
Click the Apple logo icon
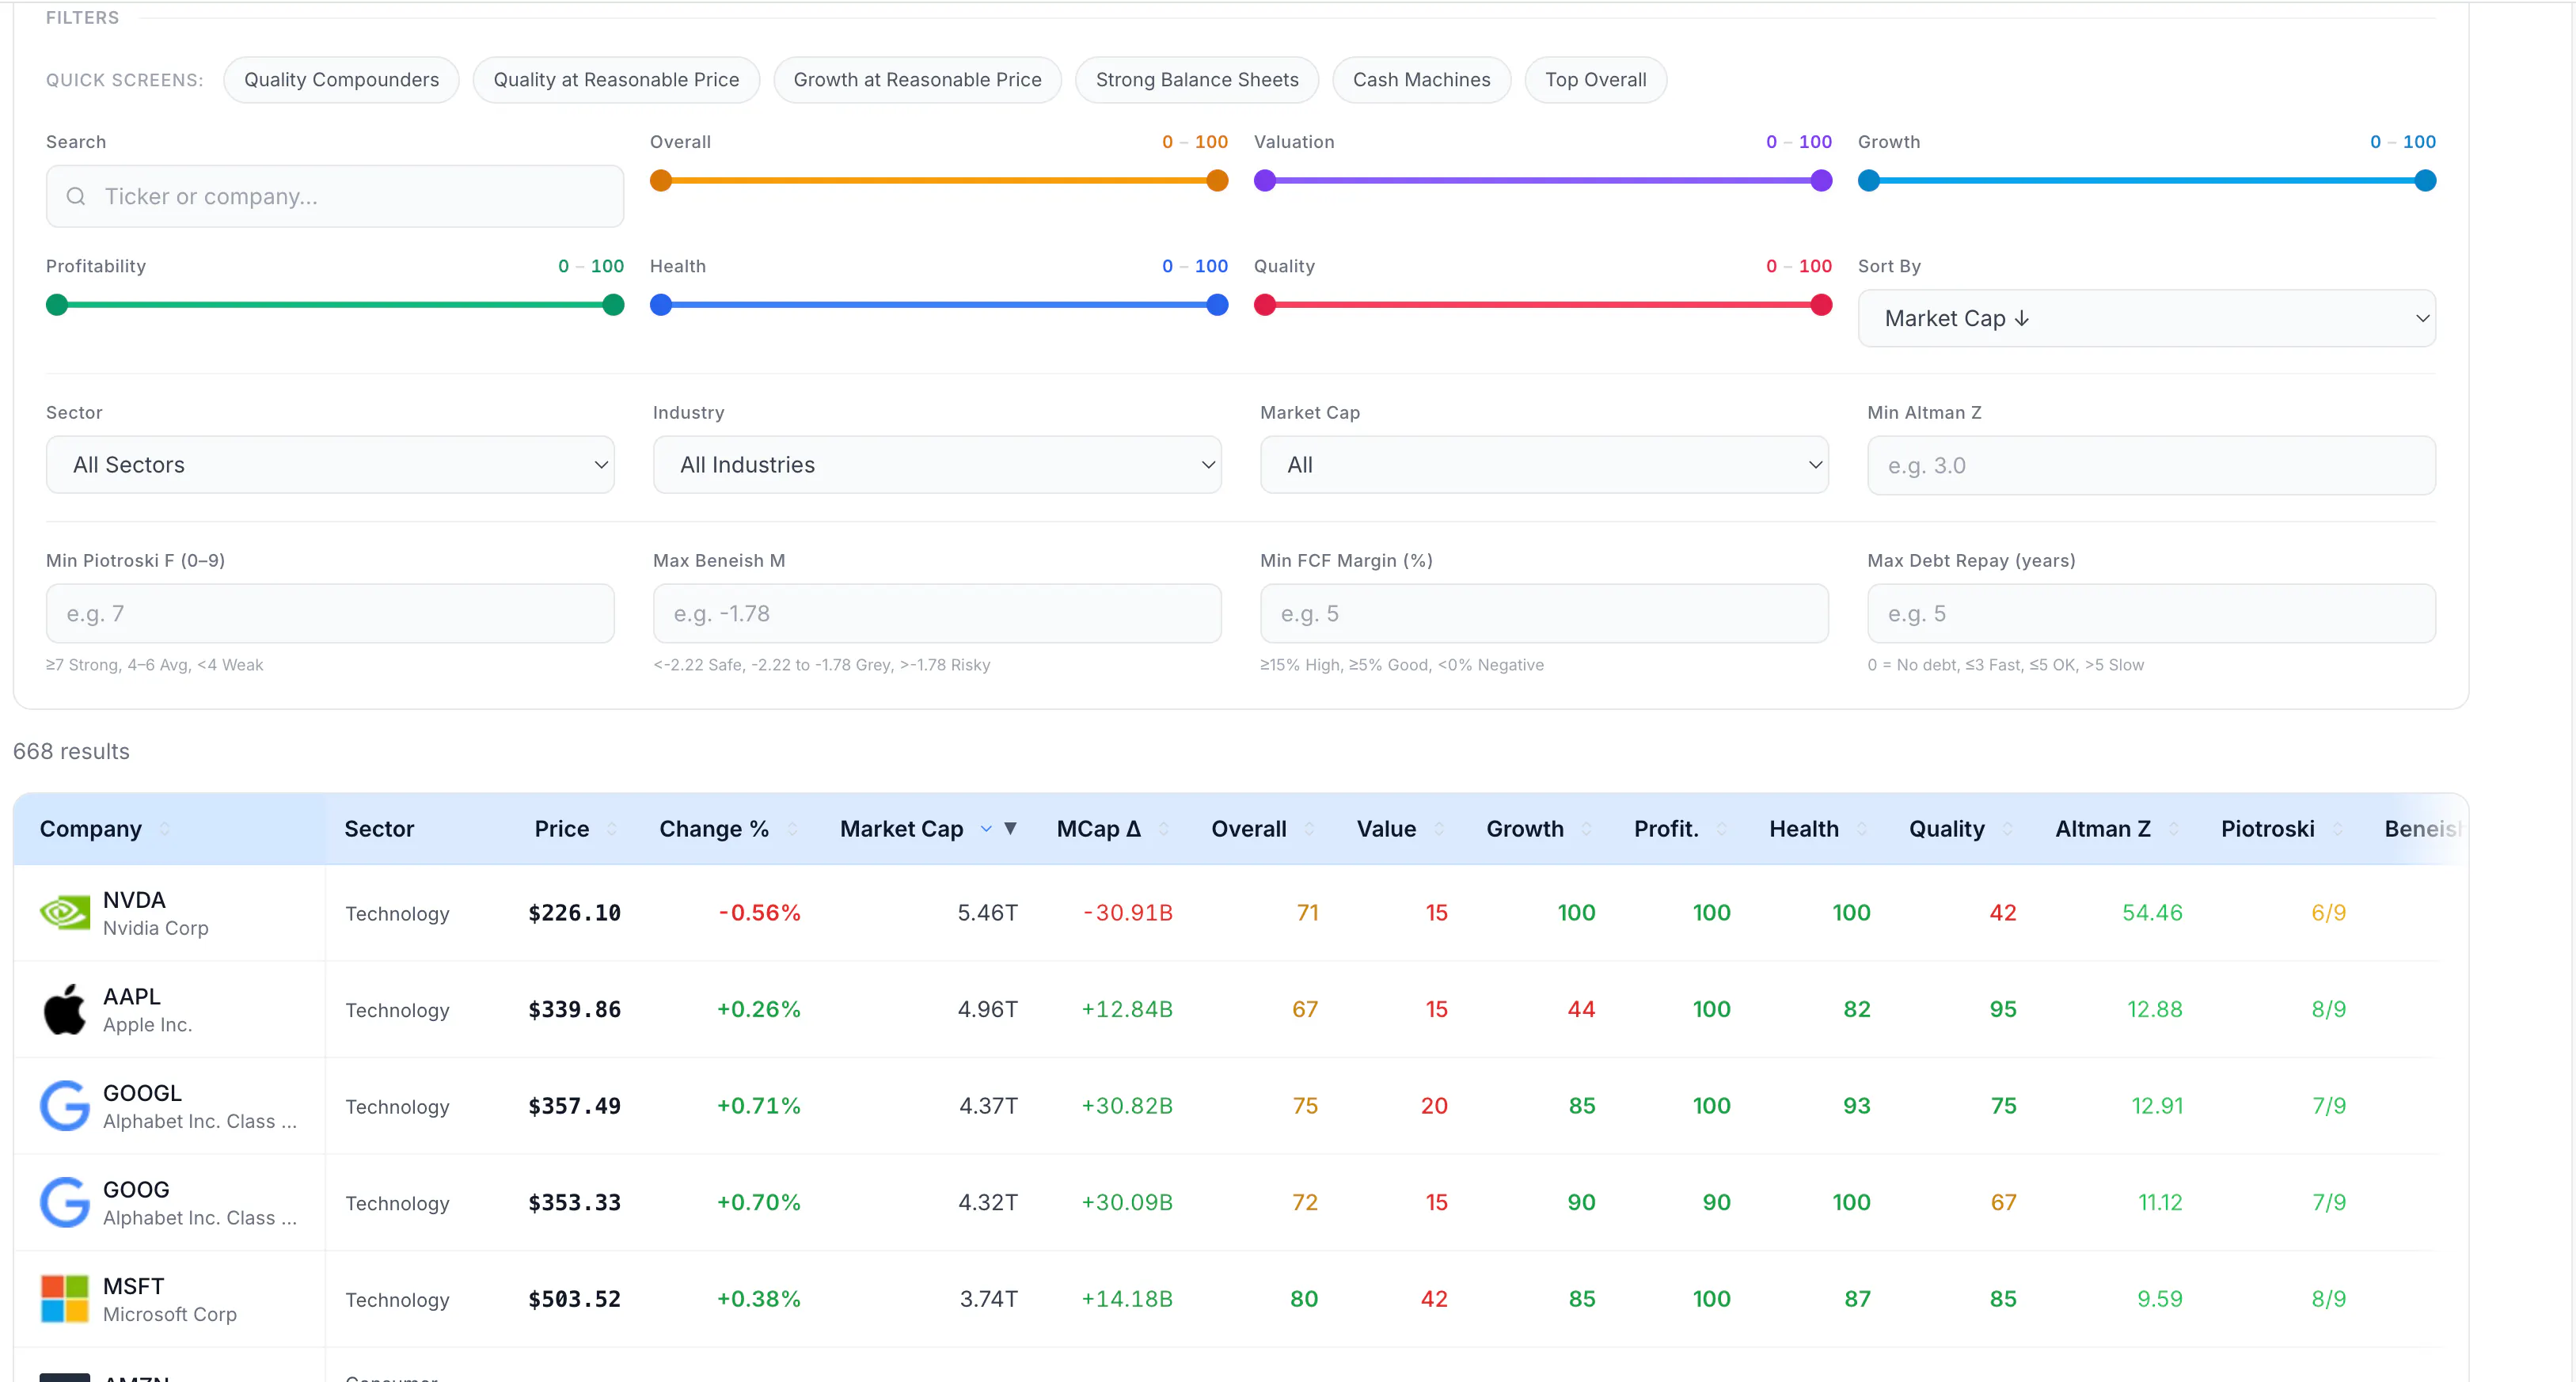click(x=65, y=1009)
